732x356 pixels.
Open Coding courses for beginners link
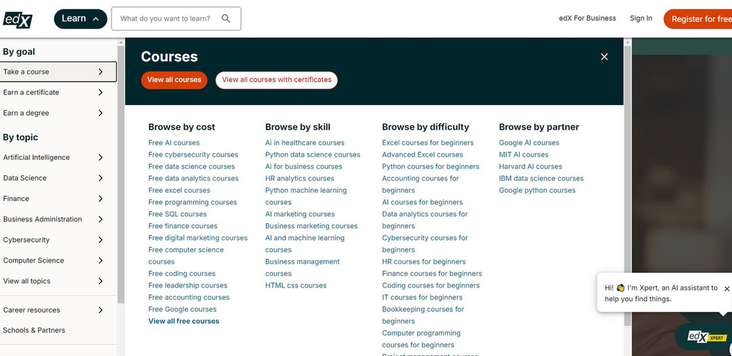431,285
